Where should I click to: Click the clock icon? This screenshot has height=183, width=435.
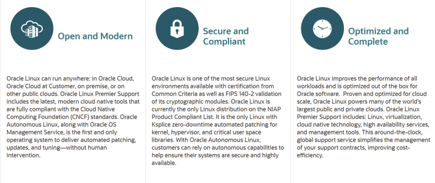pyautogui.click(x=322, y=28)
